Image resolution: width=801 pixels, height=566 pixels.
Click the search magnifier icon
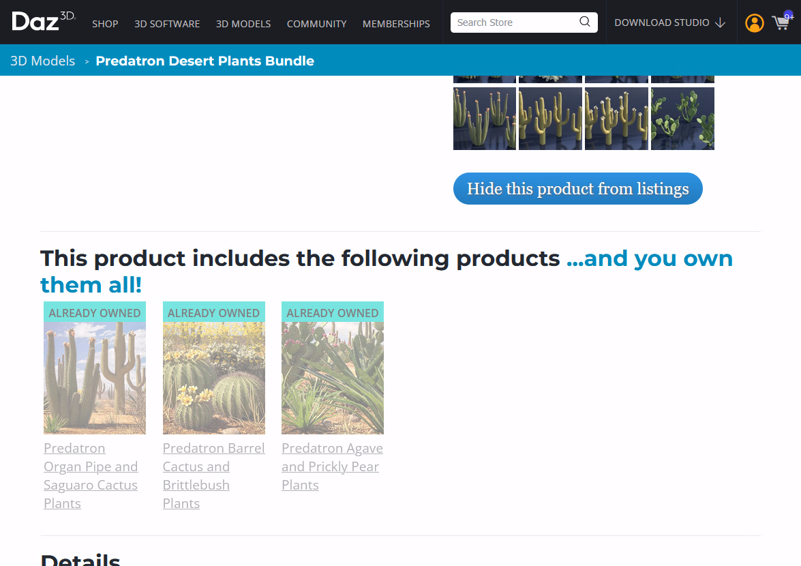[x=585, y=22]
